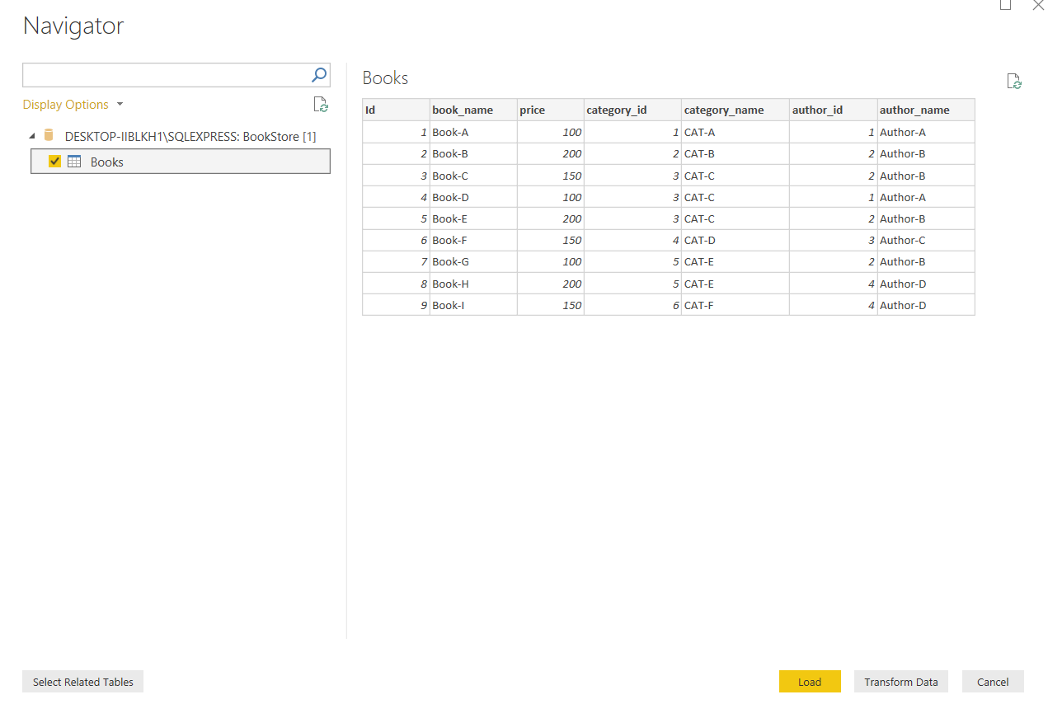
Task: Click Author-A cell in Book-A row
Action: coord(926,132)
